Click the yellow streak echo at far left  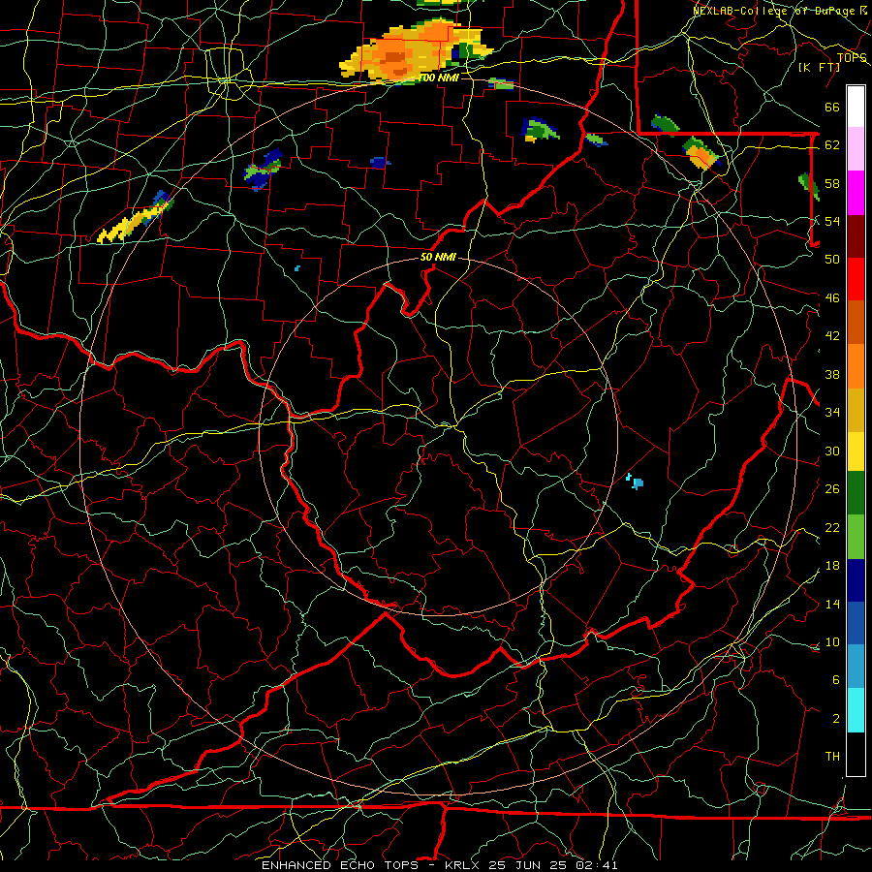[134, 223]
